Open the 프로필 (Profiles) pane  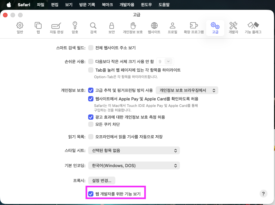click(172, 28)
